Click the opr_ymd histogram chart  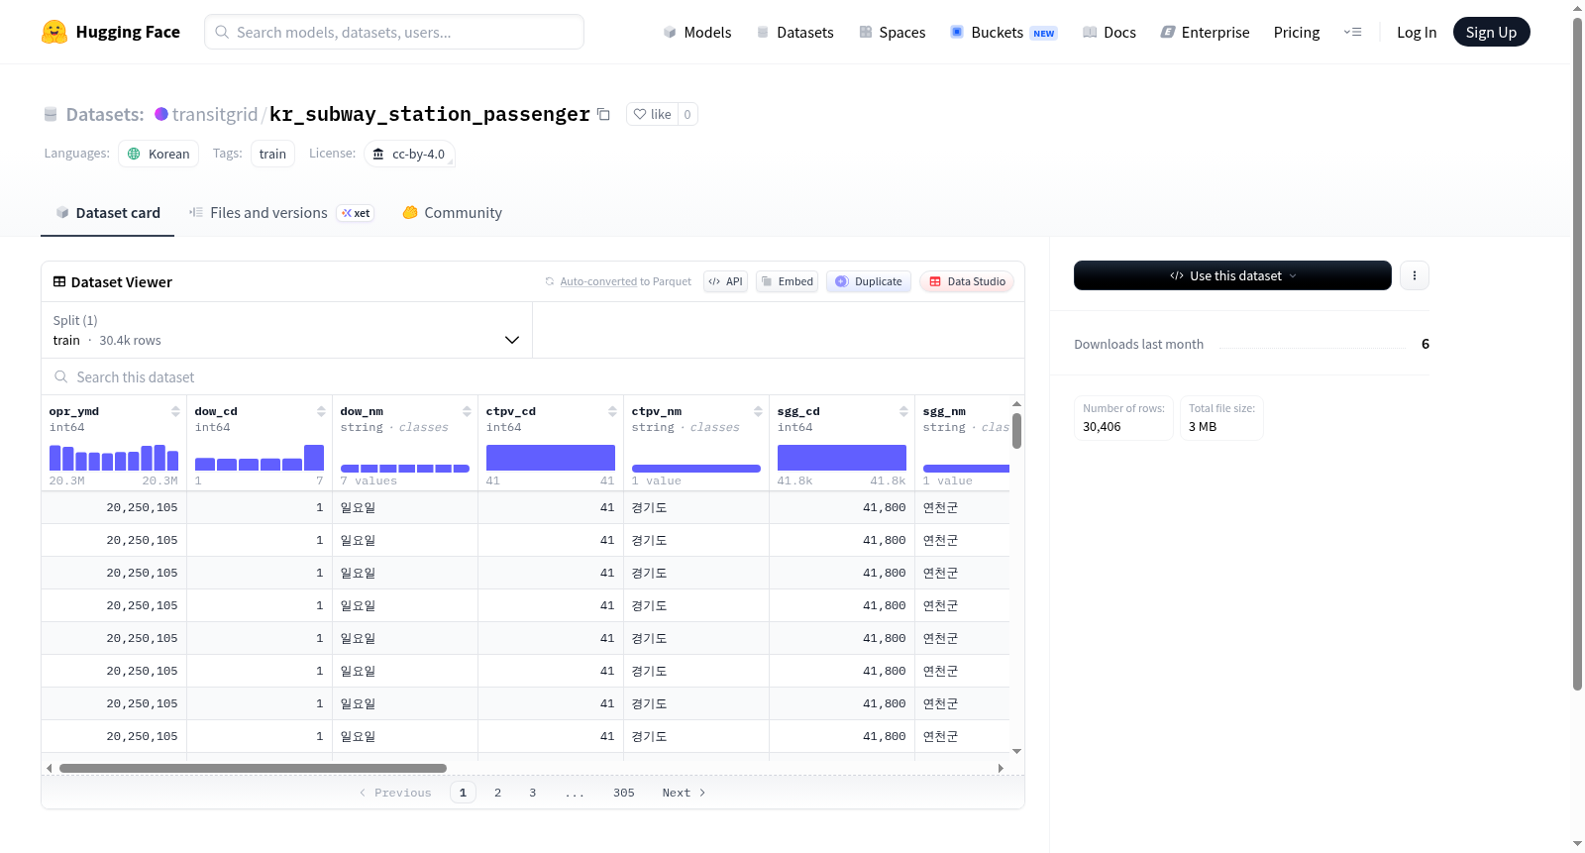pyautogui.click(x=114, y=458)
